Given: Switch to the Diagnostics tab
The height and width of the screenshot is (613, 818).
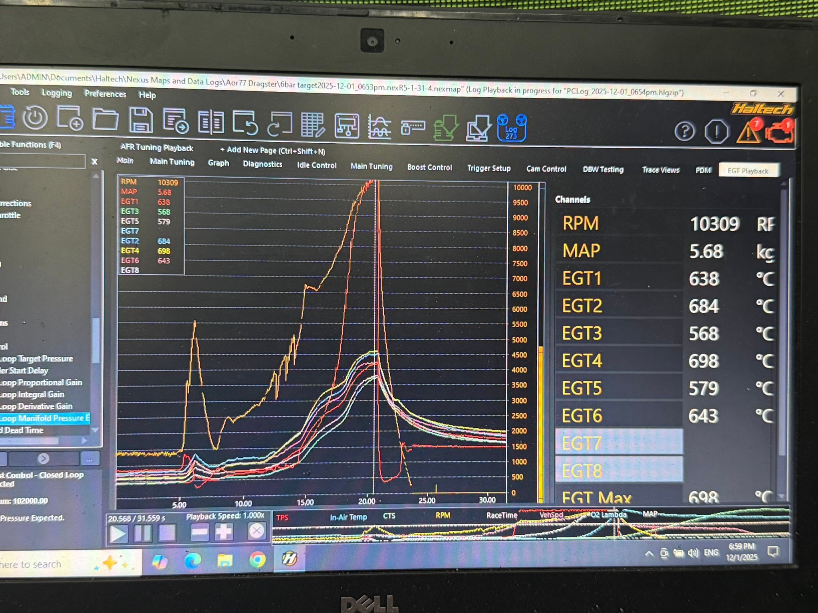Looking at the screenshot, I should (262, 164).
